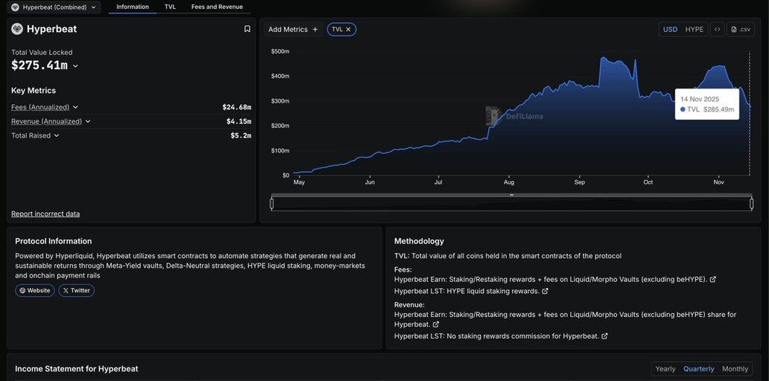Click the Add Metrics plus button
Screen dimensions: 769x381
pos(315,30)
